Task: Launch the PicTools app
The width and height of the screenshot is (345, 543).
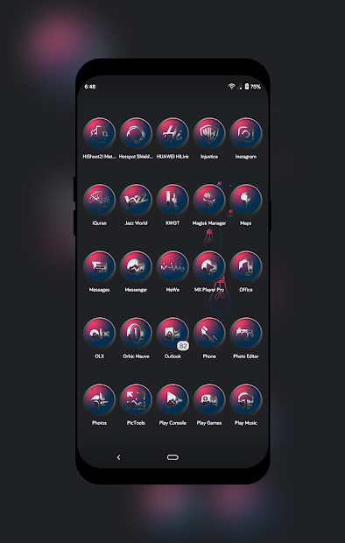Action: 136,399
